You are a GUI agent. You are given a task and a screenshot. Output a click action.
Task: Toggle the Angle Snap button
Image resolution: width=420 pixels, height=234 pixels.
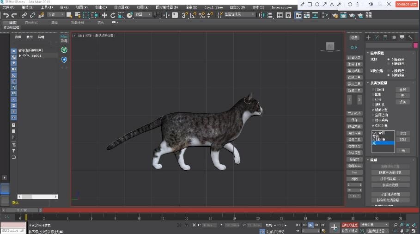193,15
